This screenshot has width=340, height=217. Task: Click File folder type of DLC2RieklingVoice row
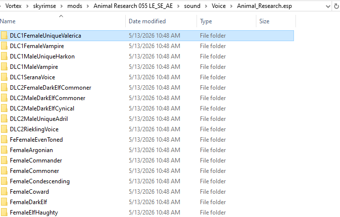point(213,129)
